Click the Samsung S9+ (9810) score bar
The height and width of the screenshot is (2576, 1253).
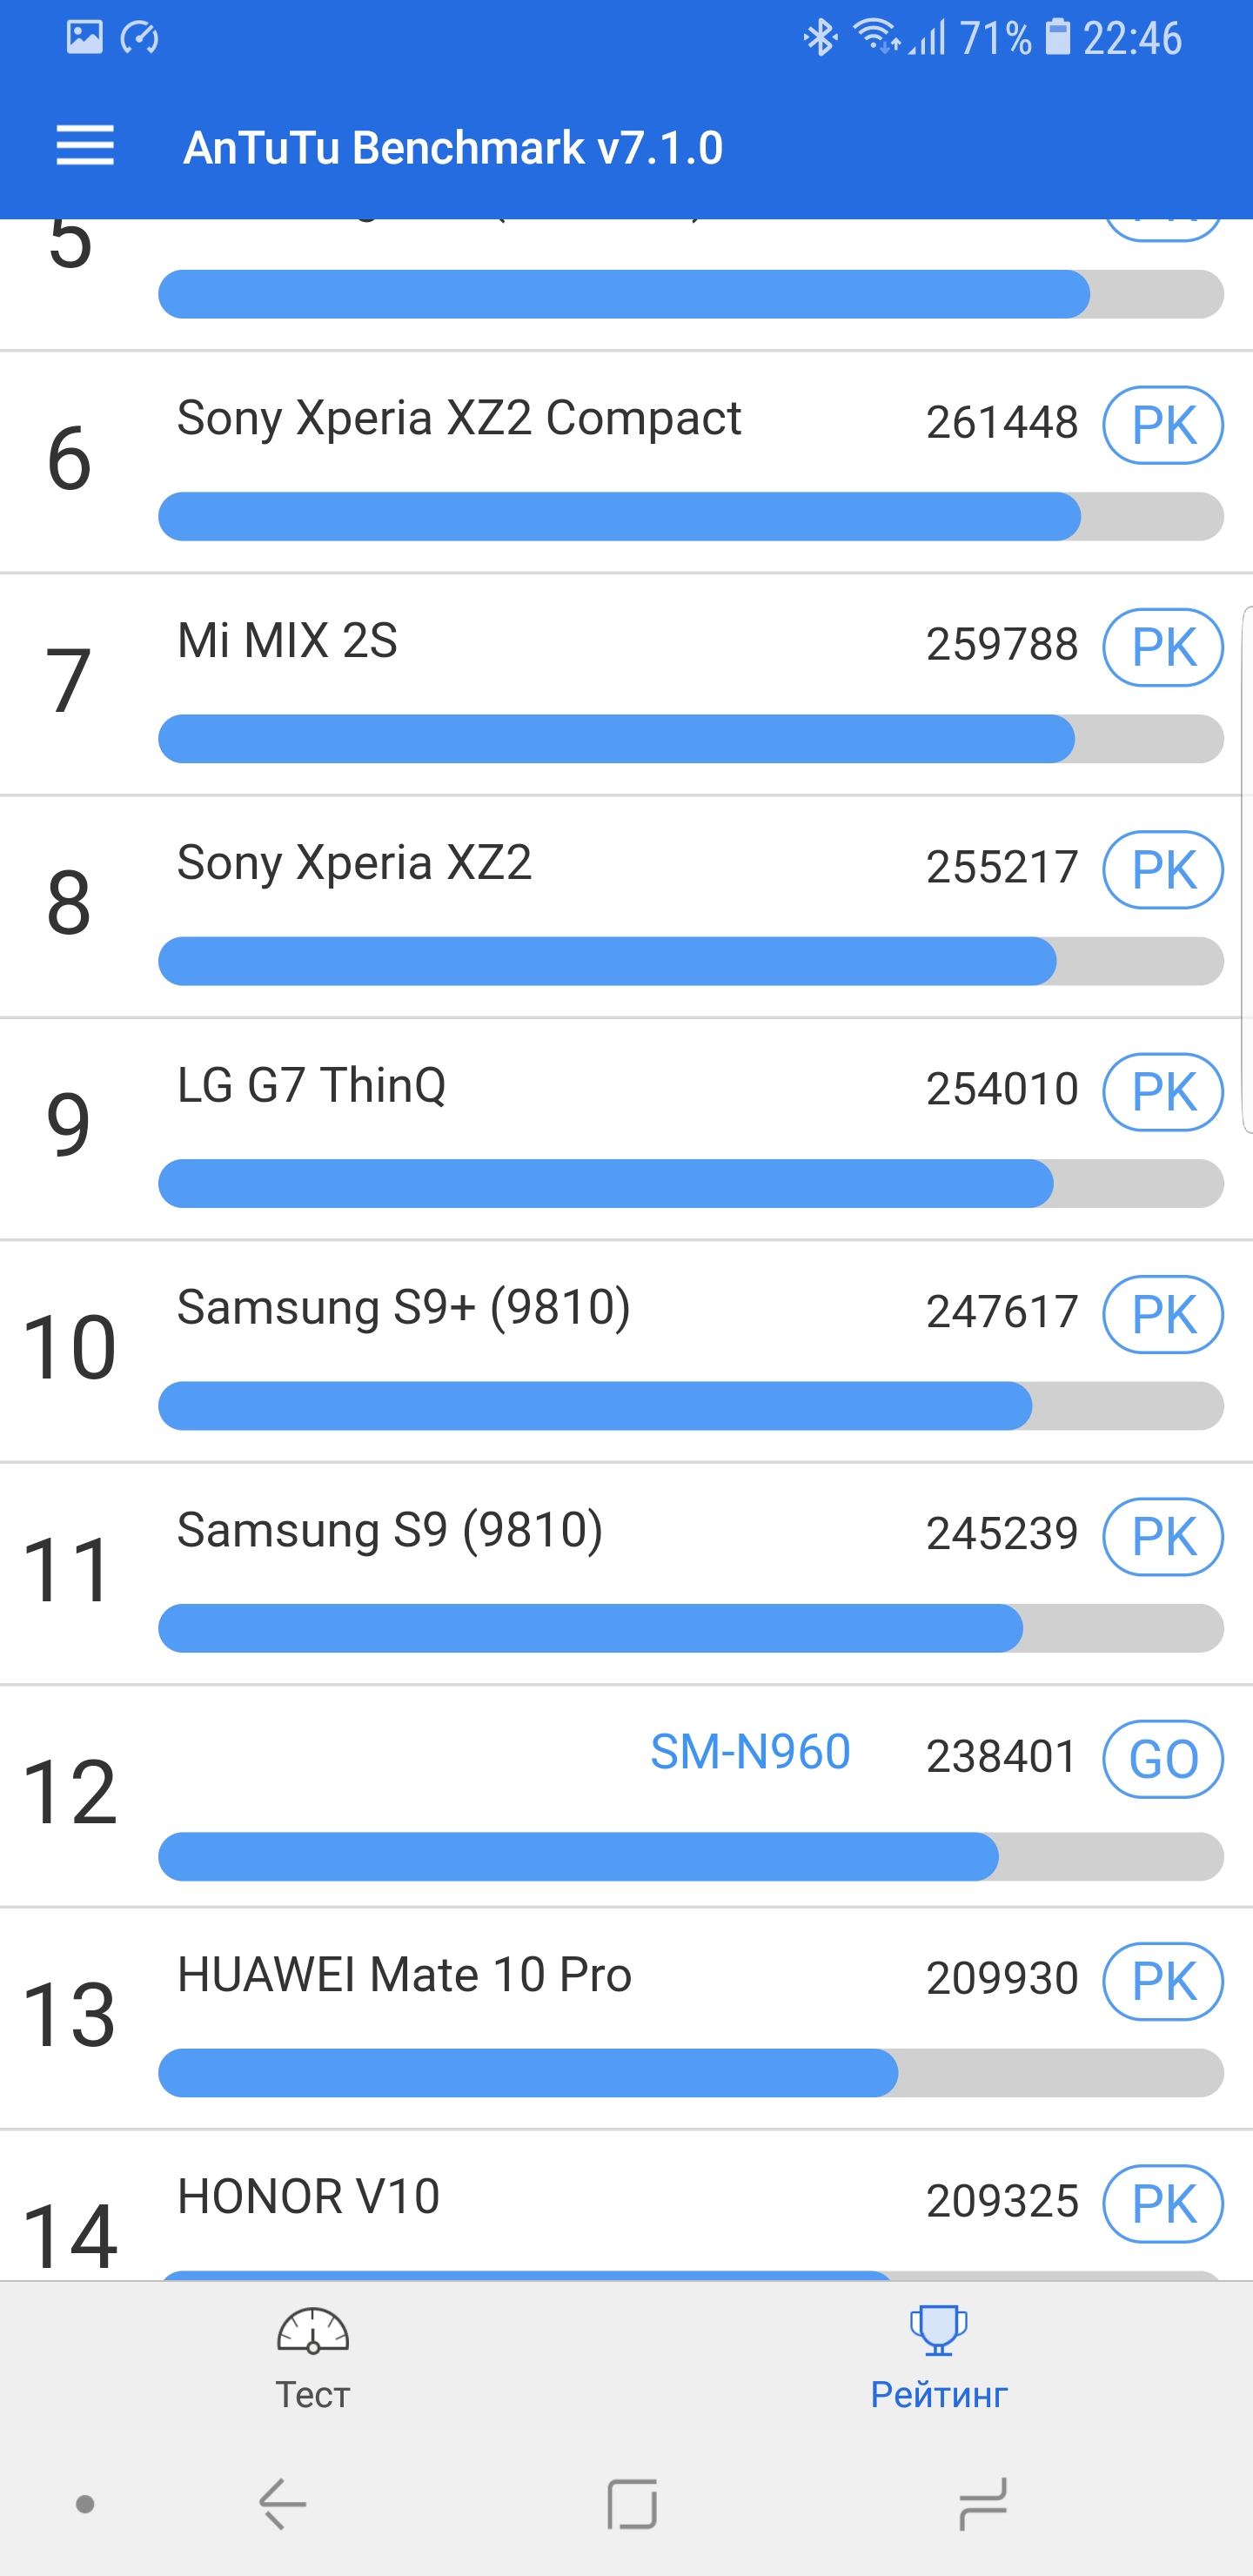pyautogui.click(x=690, y=1406)
